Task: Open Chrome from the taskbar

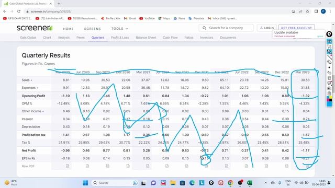Action: tap(230, 183)
